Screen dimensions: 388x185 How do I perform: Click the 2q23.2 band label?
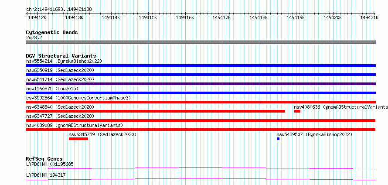[x=34, y=38]
